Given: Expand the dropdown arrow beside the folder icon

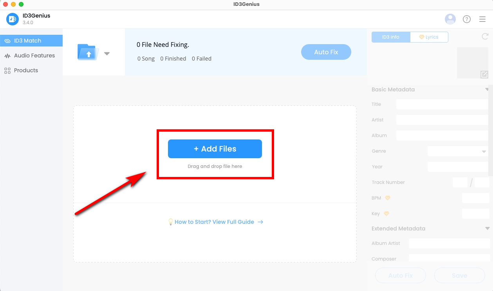Looking at the screenshot, I should pos(107,54).
